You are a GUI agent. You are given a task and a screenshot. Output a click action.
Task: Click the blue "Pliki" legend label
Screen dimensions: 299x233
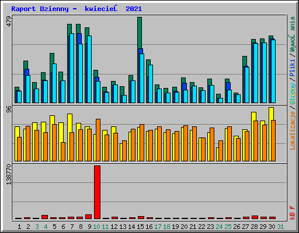pyautogui.click(x=293, y=68)
